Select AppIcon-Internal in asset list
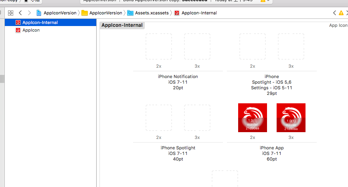 tap(51, 22)
